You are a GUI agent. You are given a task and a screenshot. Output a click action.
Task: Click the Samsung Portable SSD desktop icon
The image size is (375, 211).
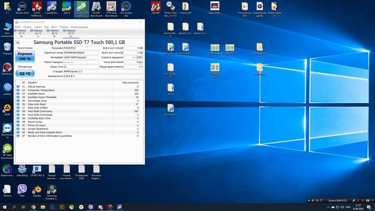coord(52,192)
